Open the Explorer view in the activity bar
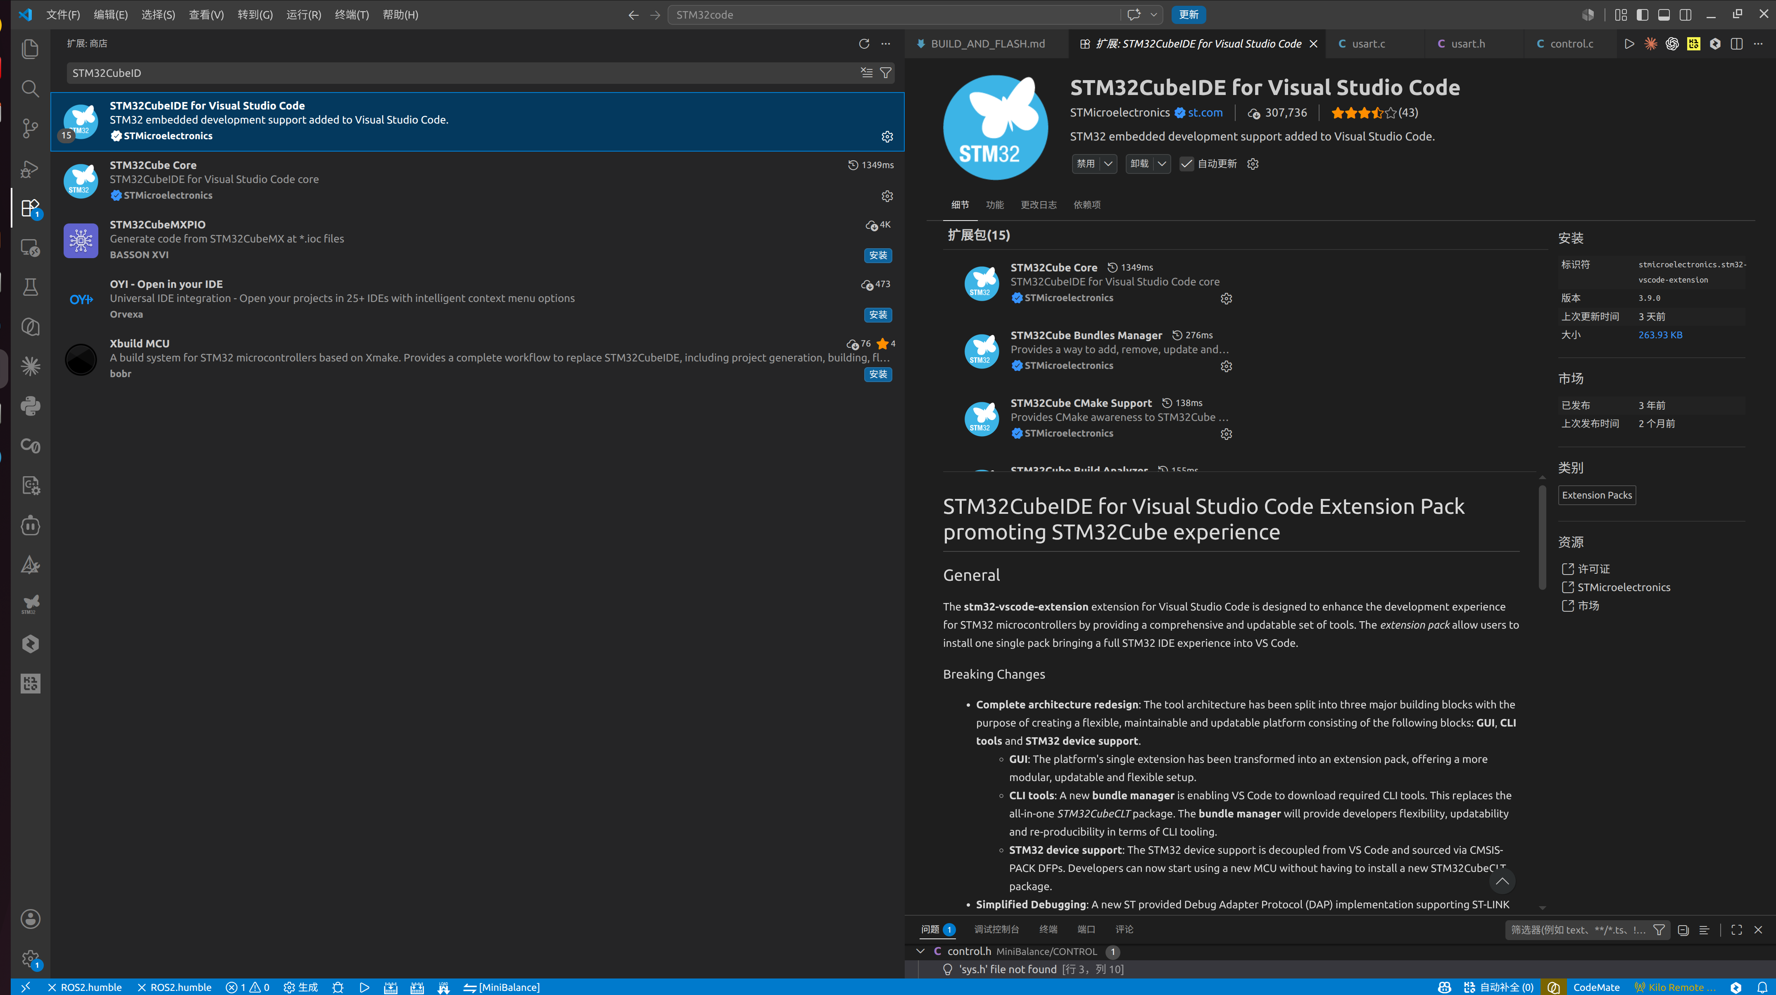The height and width of the screenshot is (995, 1776). (30, 48)
